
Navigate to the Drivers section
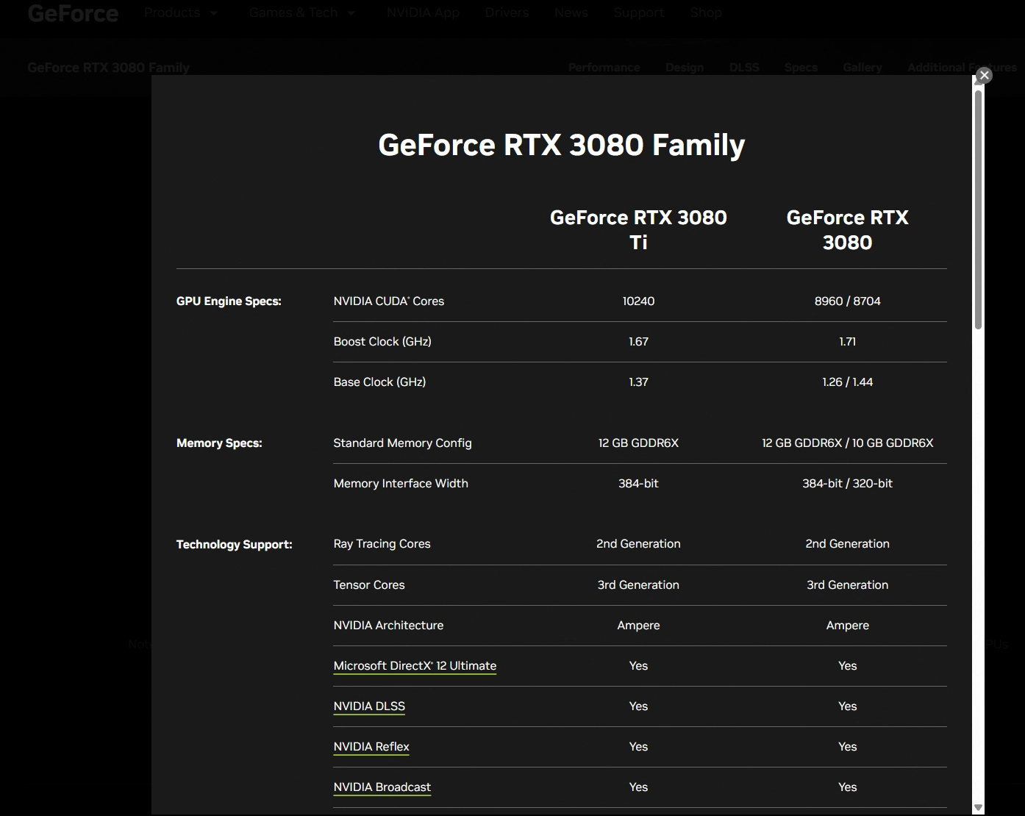[x=507, y=12]
